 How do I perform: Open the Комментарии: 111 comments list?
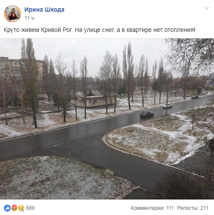[x=152, y=208]
